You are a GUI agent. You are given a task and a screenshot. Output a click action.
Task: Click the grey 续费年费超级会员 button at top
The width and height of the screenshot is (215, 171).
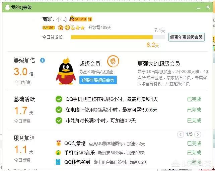(186, 37)
